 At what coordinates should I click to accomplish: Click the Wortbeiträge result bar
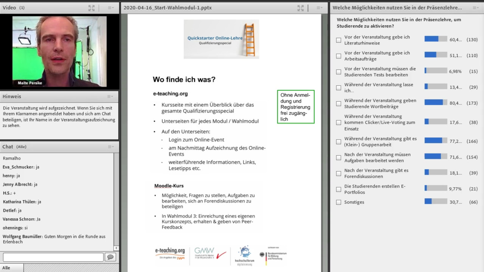click(x=436, y=102)
